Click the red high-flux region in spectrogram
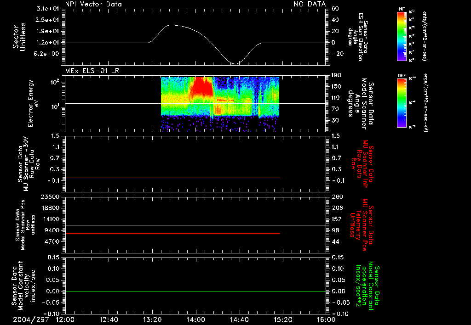 coord(202,86)
